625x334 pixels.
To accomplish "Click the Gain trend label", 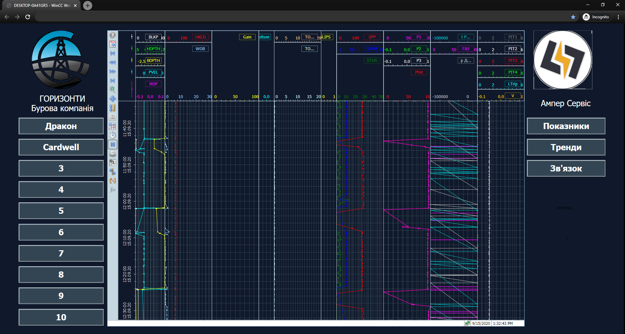I will [x=247, y=37].
